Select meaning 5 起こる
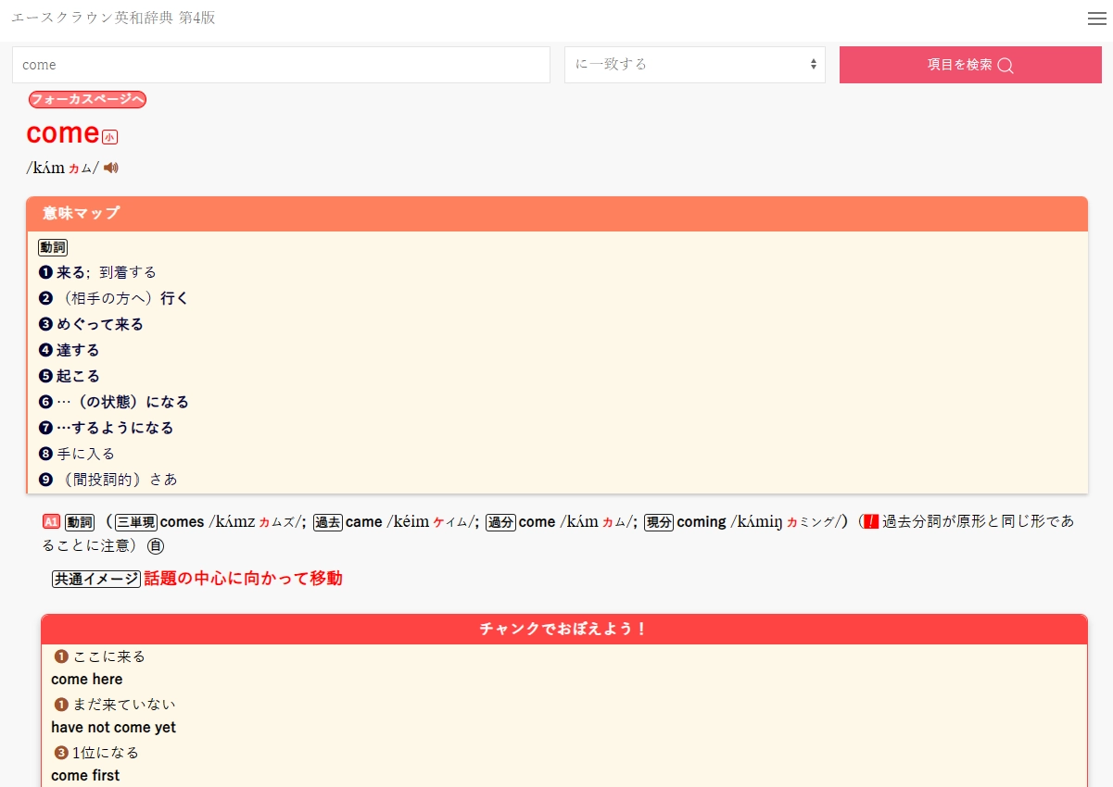 click(69, 376)
